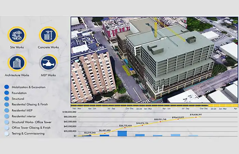Select the $58,931,748 data point marker
Viewport: 239px width, 154px height.
(160, 122)
